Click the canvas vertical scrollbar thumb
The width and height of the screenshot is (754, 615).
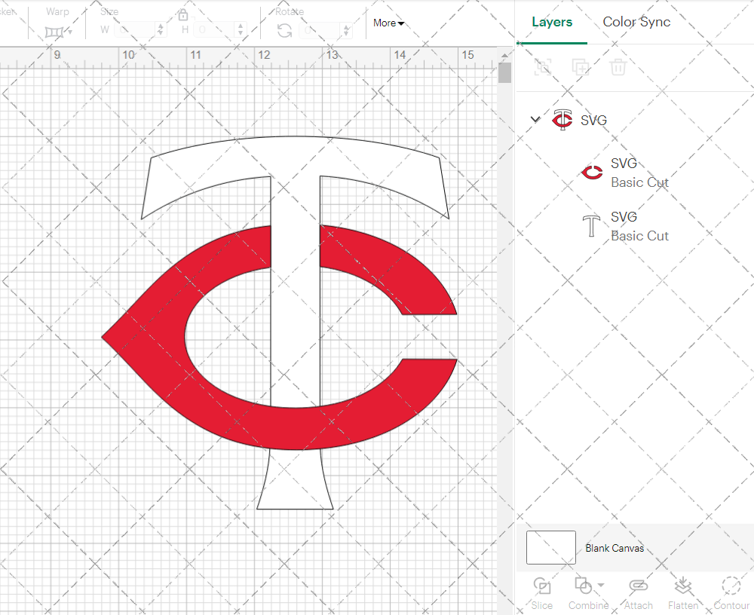coord(504,73)
